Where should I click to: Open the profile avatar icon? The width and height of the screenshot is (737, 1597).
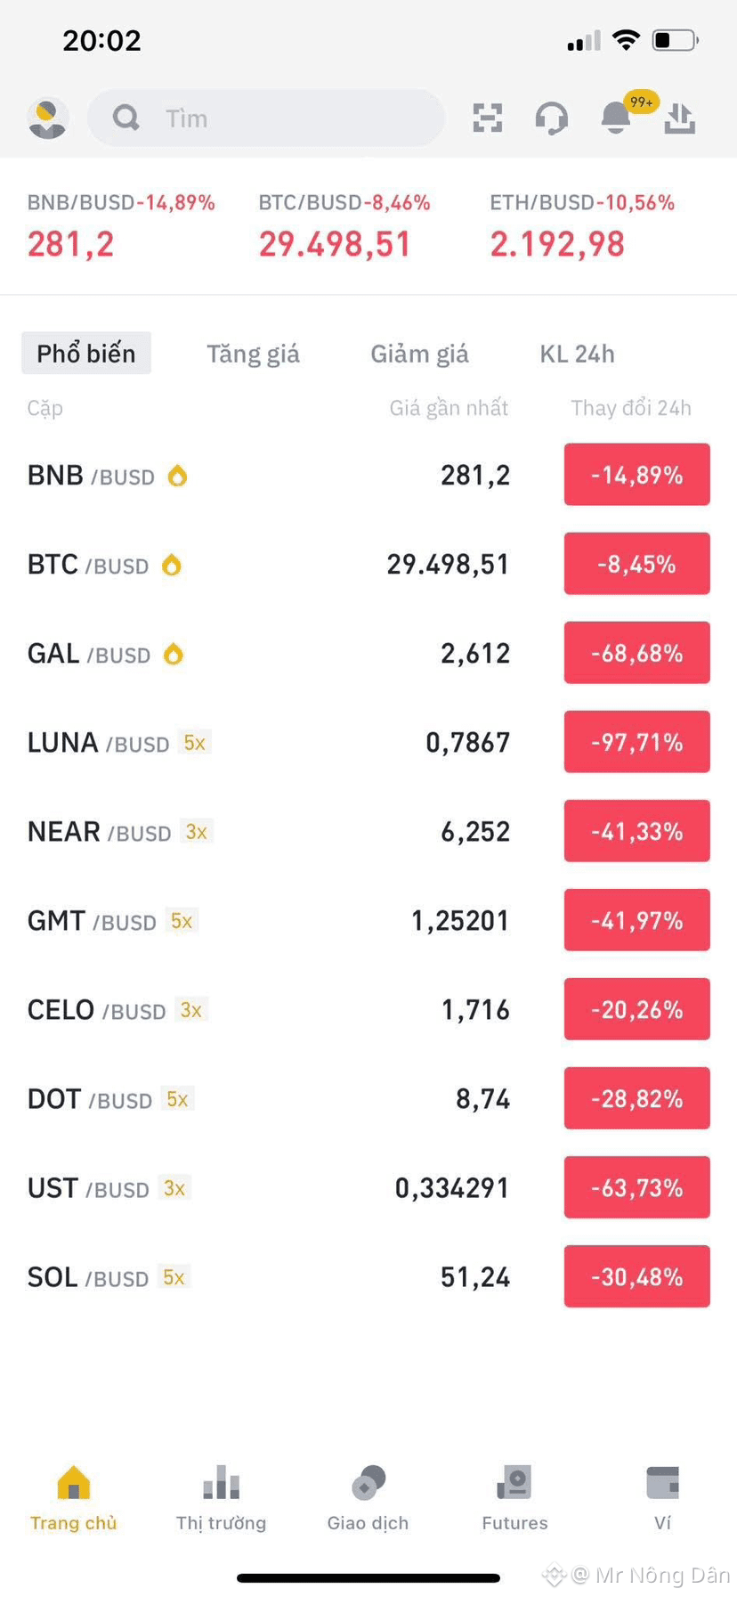coord(47,118)
